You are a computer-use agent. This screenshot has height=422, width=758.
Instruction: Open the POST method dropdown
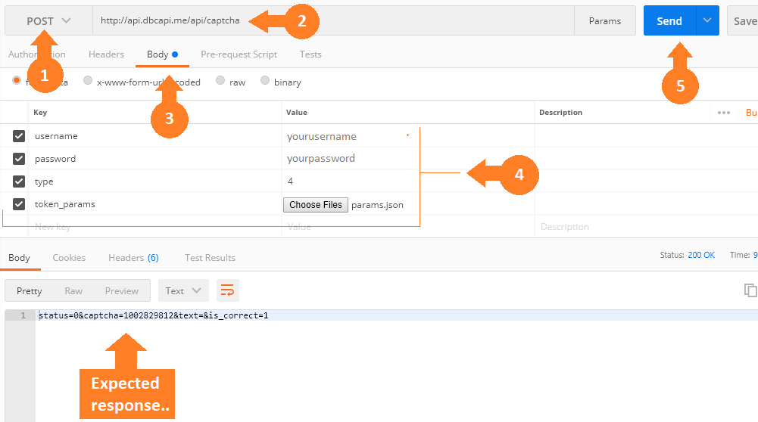coord(48,21)
